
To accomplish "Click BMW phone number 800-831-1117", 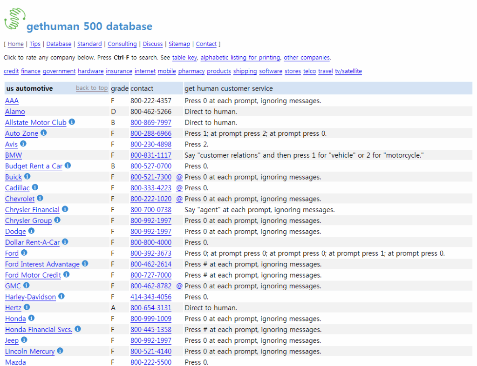I will click(150, 155).
